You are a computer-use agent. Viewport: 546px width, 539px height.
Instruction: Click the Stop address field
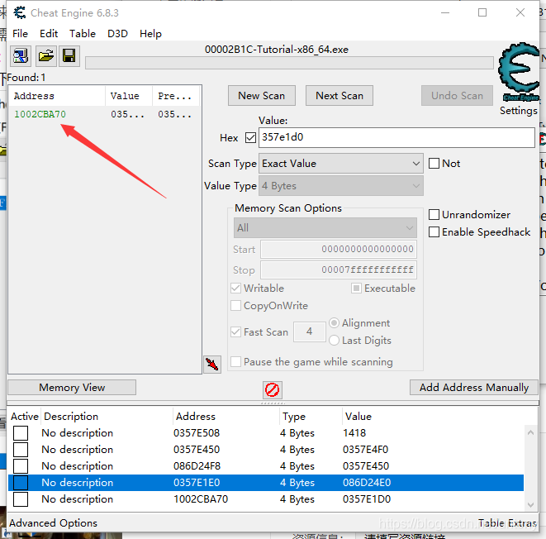[x=339, y=269]
